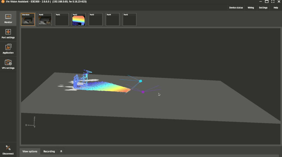Switch to the Recording tab
The width and height of the screenshot is (282, 157).
(49, 151)
